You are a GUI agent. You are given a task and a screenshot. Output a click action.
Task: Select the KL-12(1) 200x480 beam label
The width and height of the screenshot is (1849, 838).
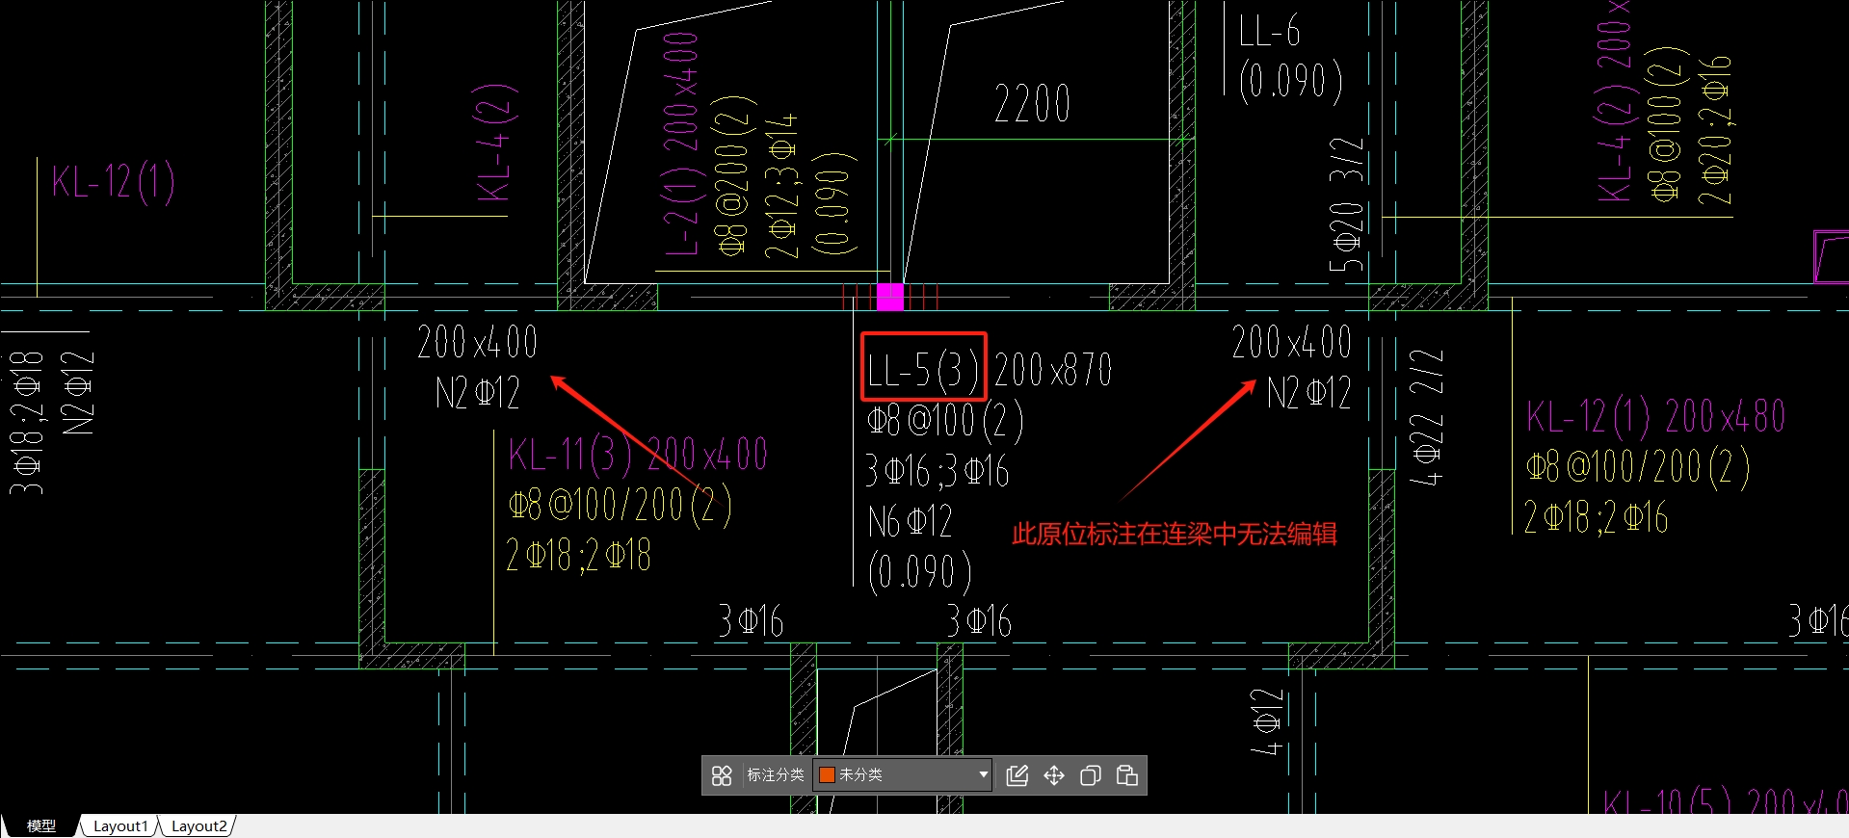[x=1656, y=416]
